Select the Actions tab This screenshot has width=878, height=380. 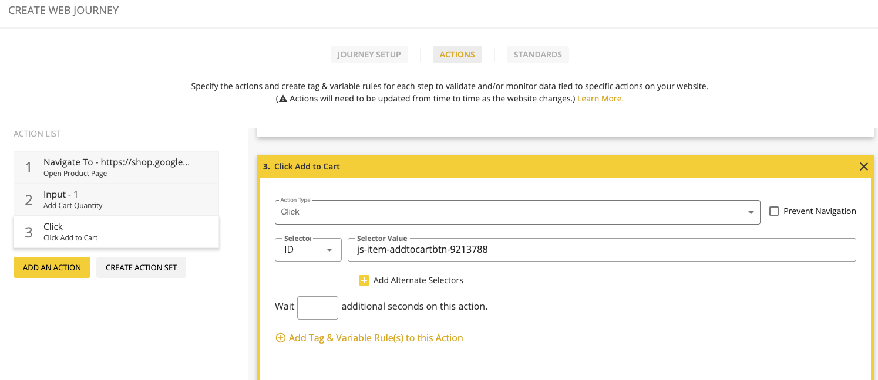(457, 55)
